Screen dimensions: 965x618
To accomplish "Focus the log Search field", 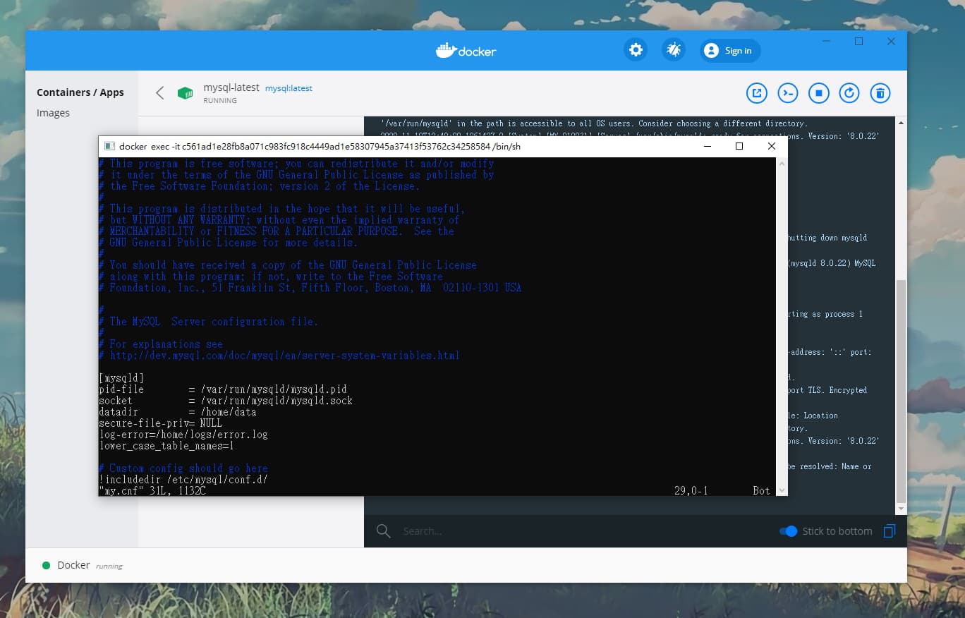I will tap(585, 531).
